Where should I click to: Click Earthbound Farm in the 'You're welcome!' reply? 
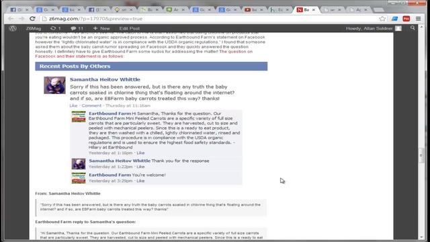pyautogui.click(x=110, y=175)
